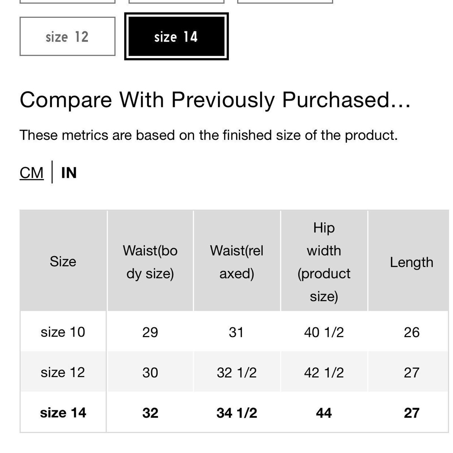The width and height of the screenshot is (453, 453).
Task: Select the size 12 table row label
Action: [x=63, y=372]
